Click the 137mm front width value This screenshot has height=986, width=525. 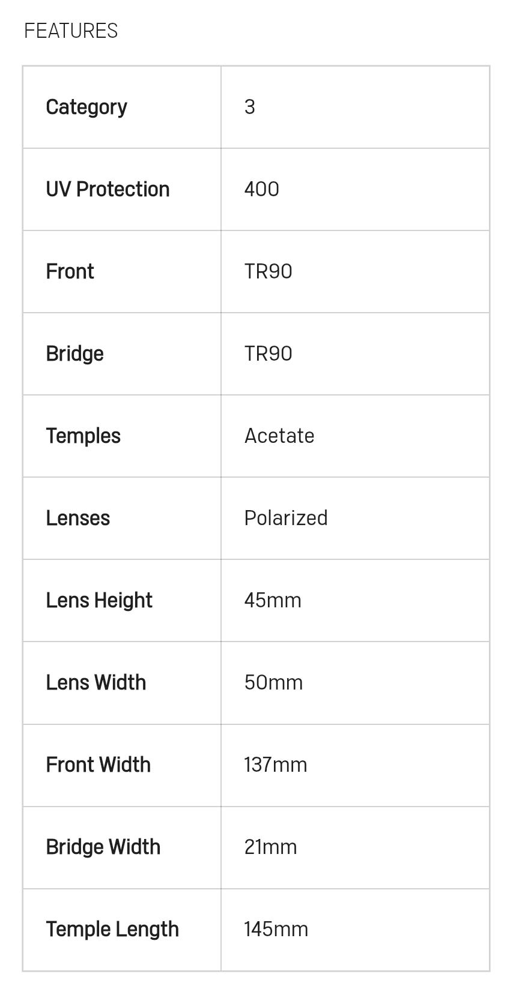275,765
